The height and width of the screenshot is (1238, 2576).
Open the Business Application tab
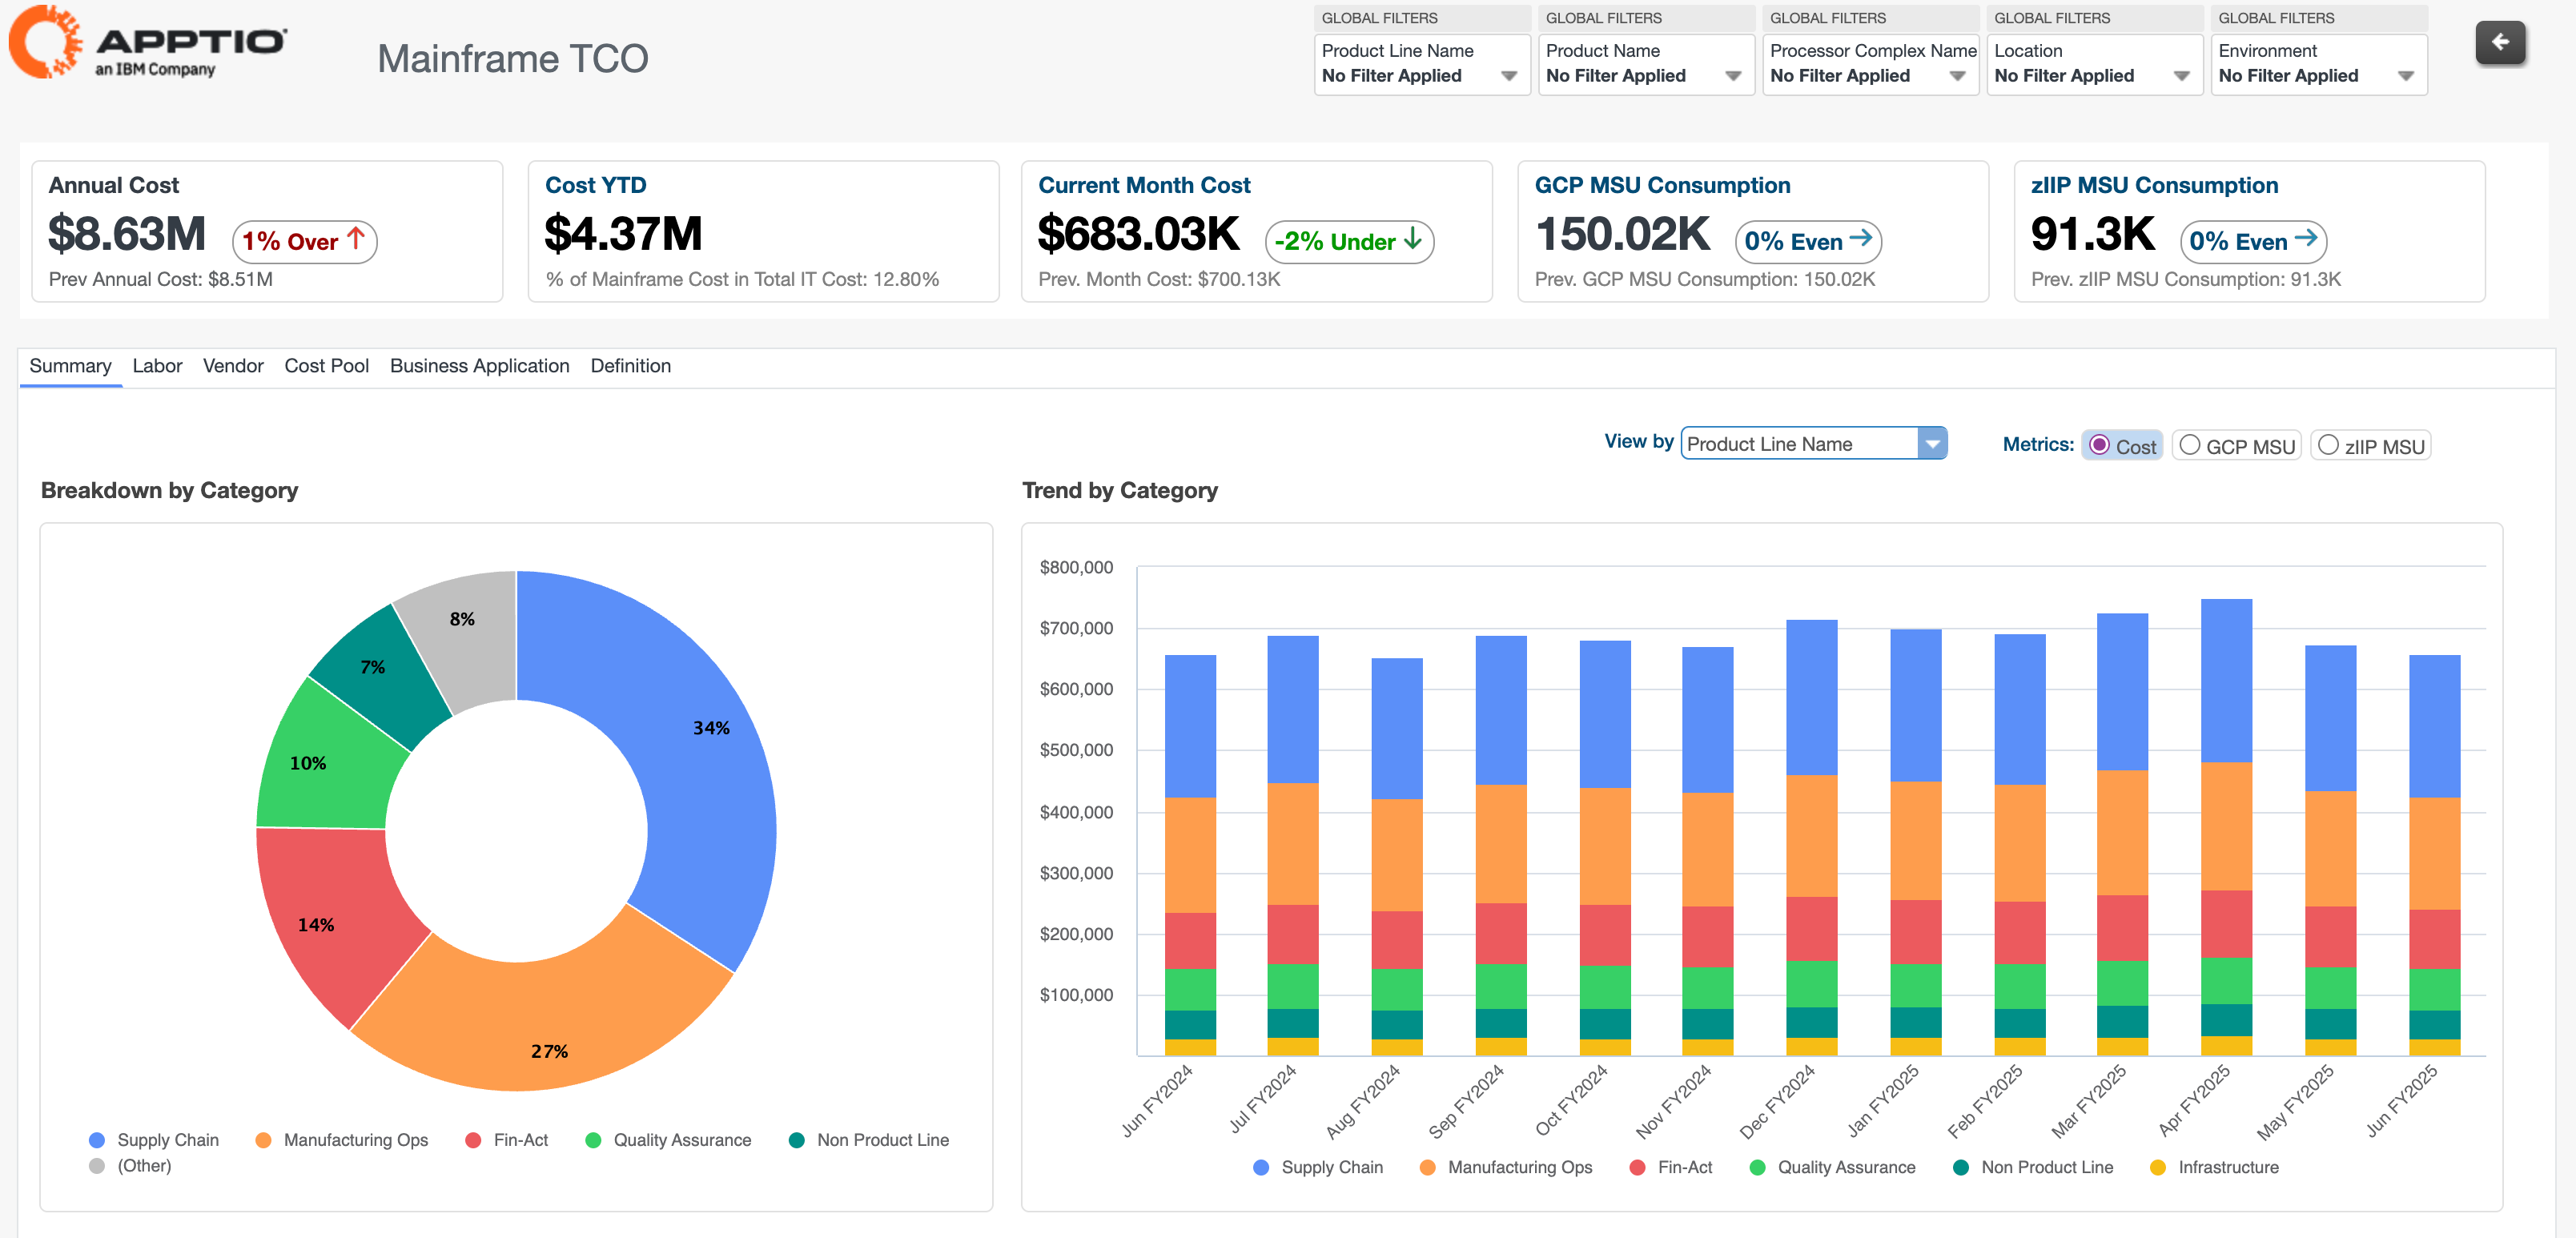pyautogui.click(x=479, y=366)
